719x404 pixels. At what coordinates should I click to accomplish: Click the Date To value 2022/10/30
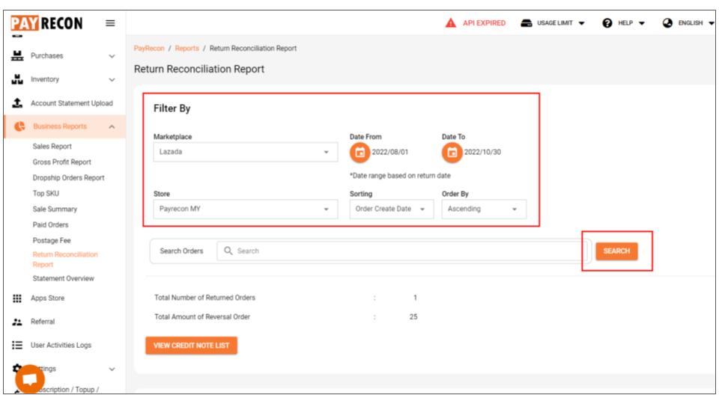(x=482, y=152)
